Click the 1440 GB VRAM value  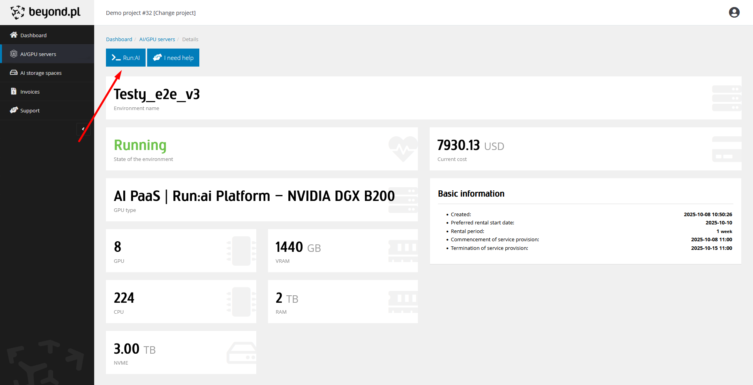(298, 247)
